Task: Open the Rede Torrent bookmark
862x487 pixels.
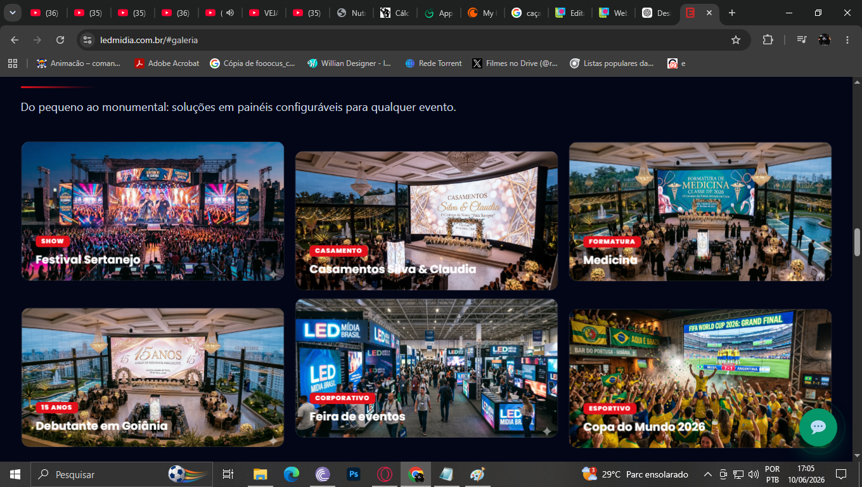Action: click(x=434, y=63)
